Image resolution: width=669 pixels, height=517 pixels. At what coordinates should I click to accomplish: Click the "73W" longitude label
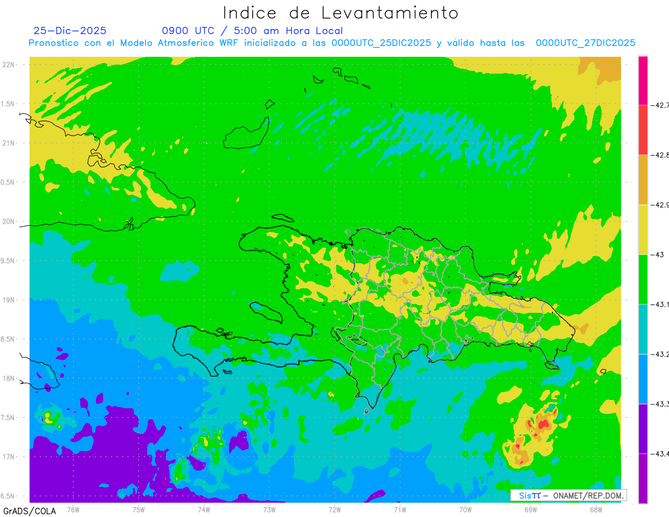point(269,509)
